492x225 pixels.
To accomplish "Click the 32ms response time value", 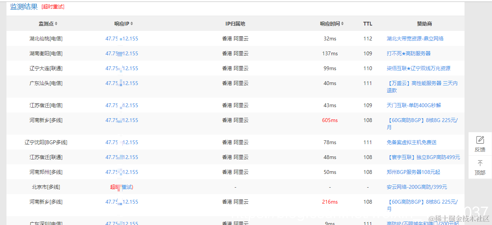I will (330, 39).
